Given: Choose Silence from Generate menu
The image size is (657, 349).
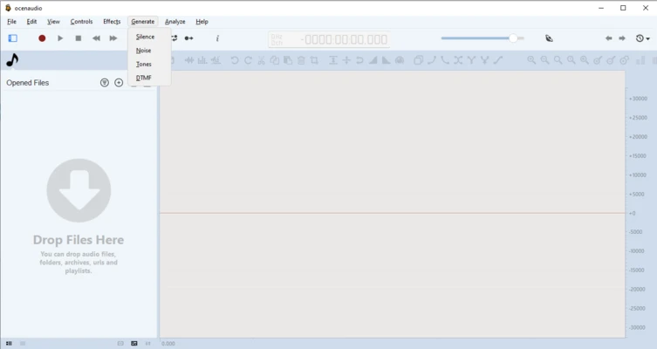Looking at the screenshot, I should [x=149, y=37].
